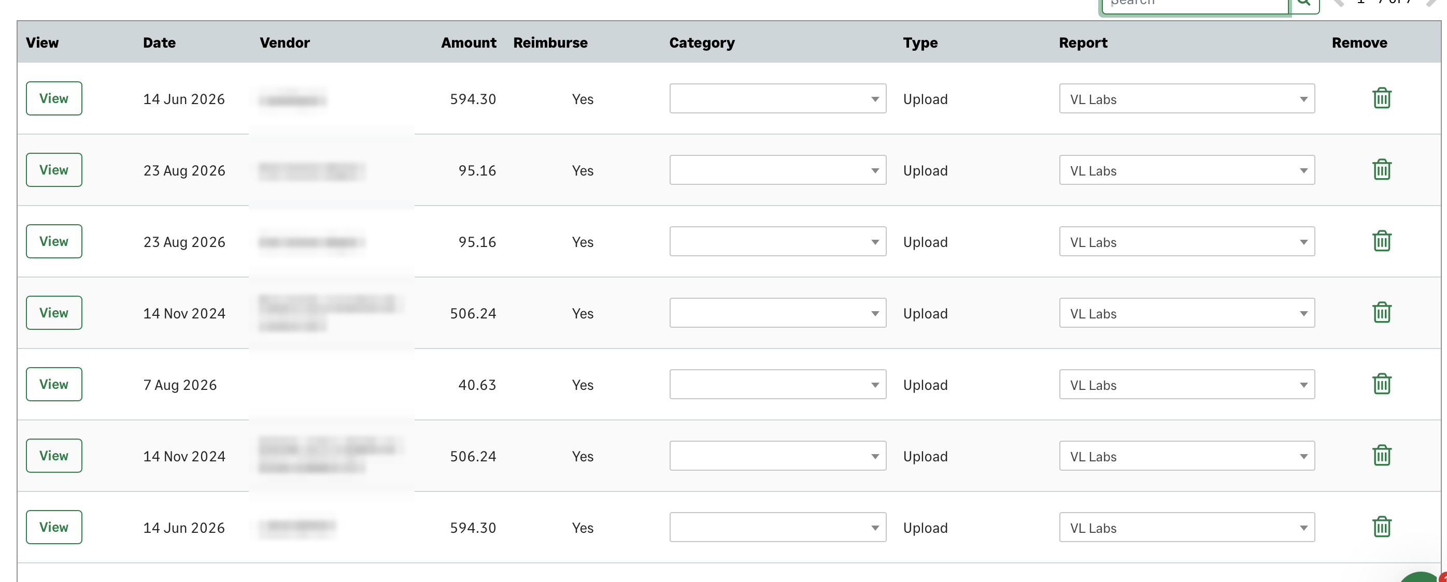Click the Vendor column header

coord(284,42)
